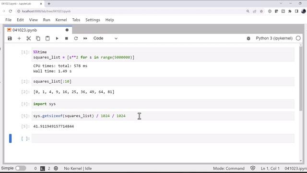Save the notebook with the disk icon
Screen dimensions: 307x173
pyautogui.click(x=10, y=38)
